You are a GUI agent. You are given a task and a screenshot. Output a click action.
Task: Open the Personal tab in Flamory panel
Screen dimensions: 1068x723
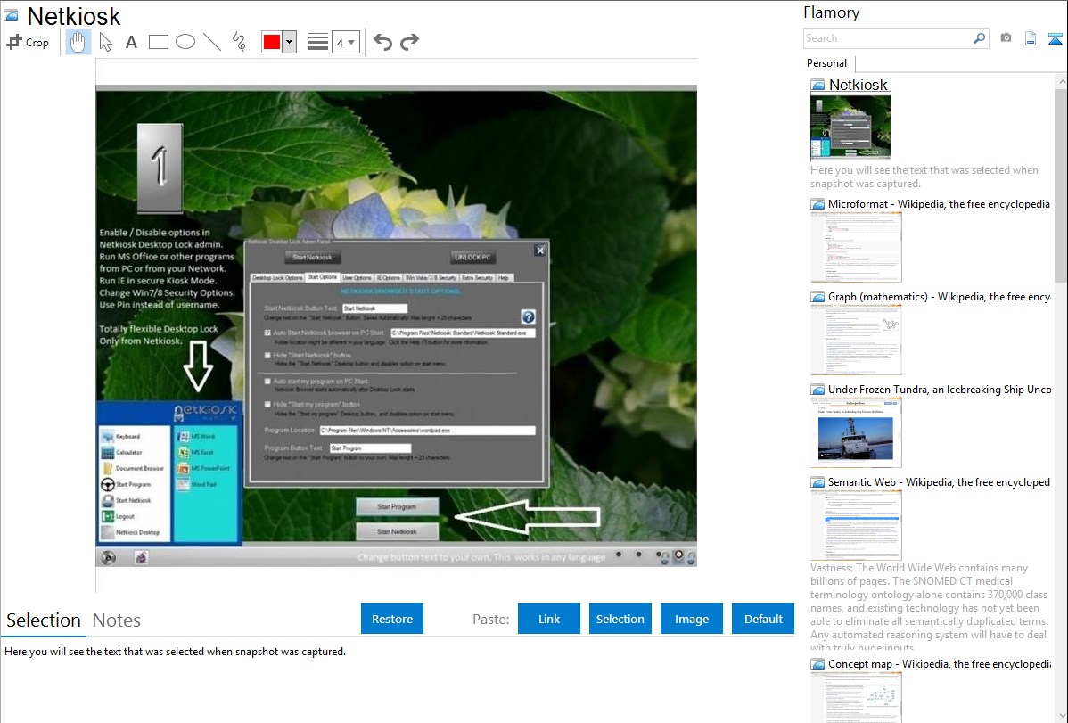[827, 63]
